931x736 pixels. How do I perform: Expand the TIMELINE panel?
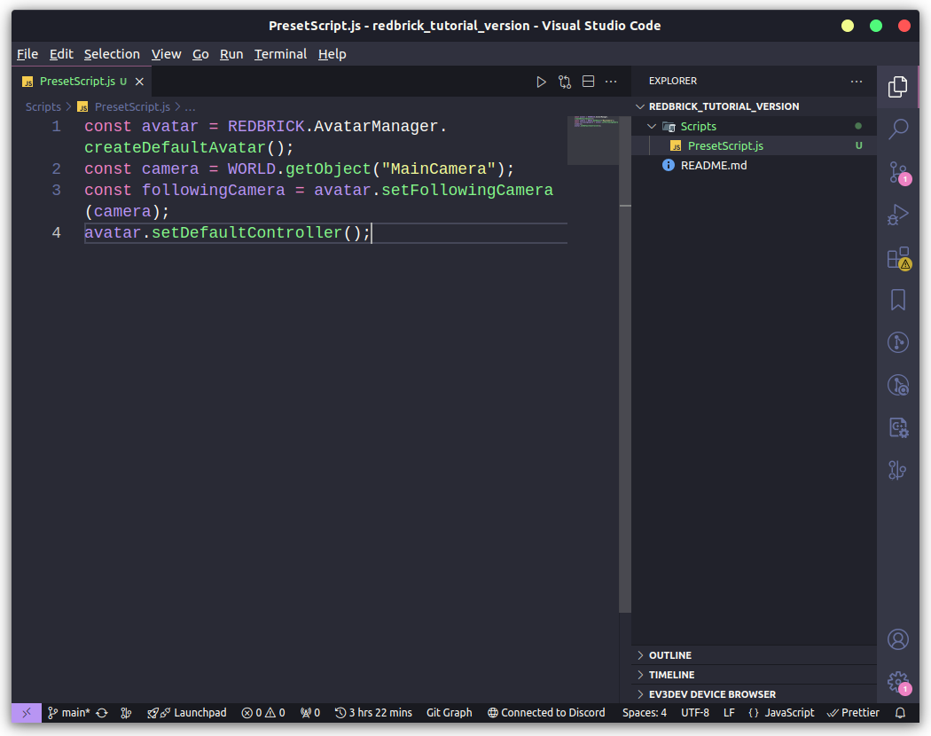(x=754, y=675)
